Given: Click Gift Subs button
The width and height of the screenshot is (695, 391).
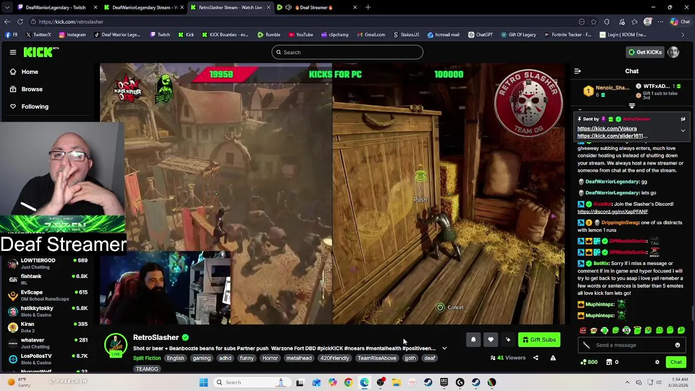Looking at the screenshot, I should coord(539,340).
